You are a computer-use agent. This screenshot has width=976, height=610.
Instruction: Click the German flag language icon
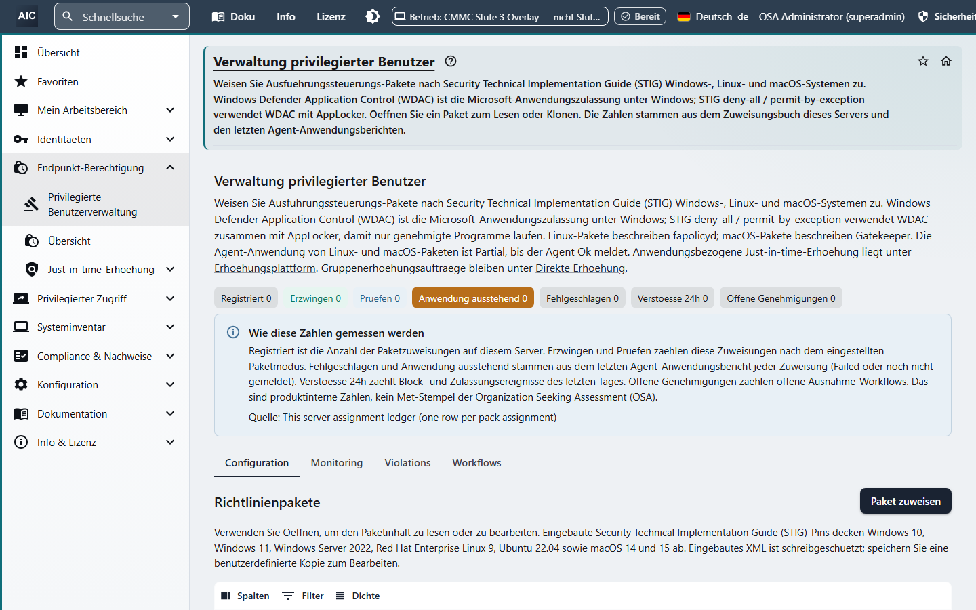[684, 16]
